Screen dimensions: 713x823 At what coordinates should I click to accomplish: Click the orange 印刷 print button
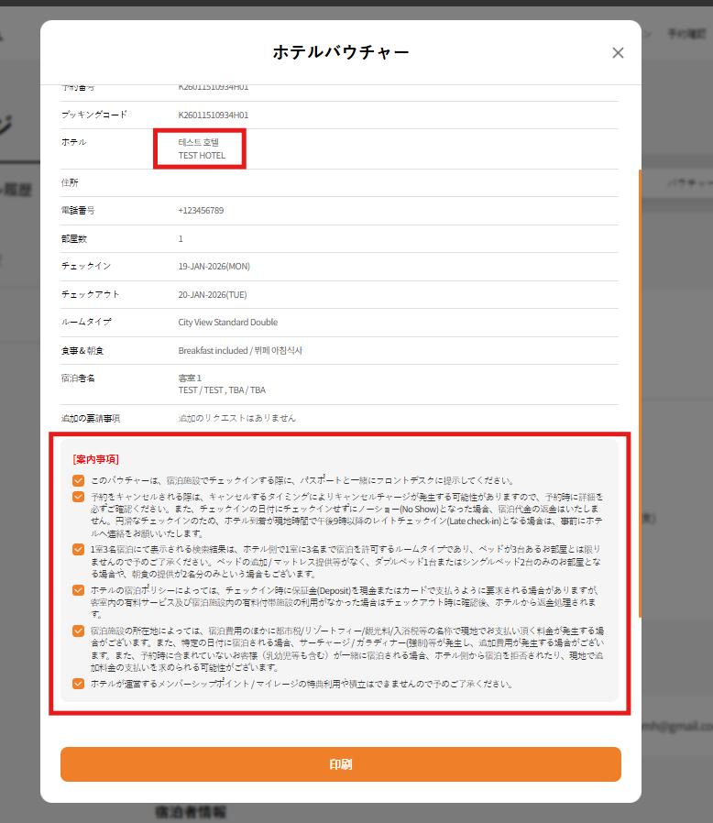coord(341,764)
